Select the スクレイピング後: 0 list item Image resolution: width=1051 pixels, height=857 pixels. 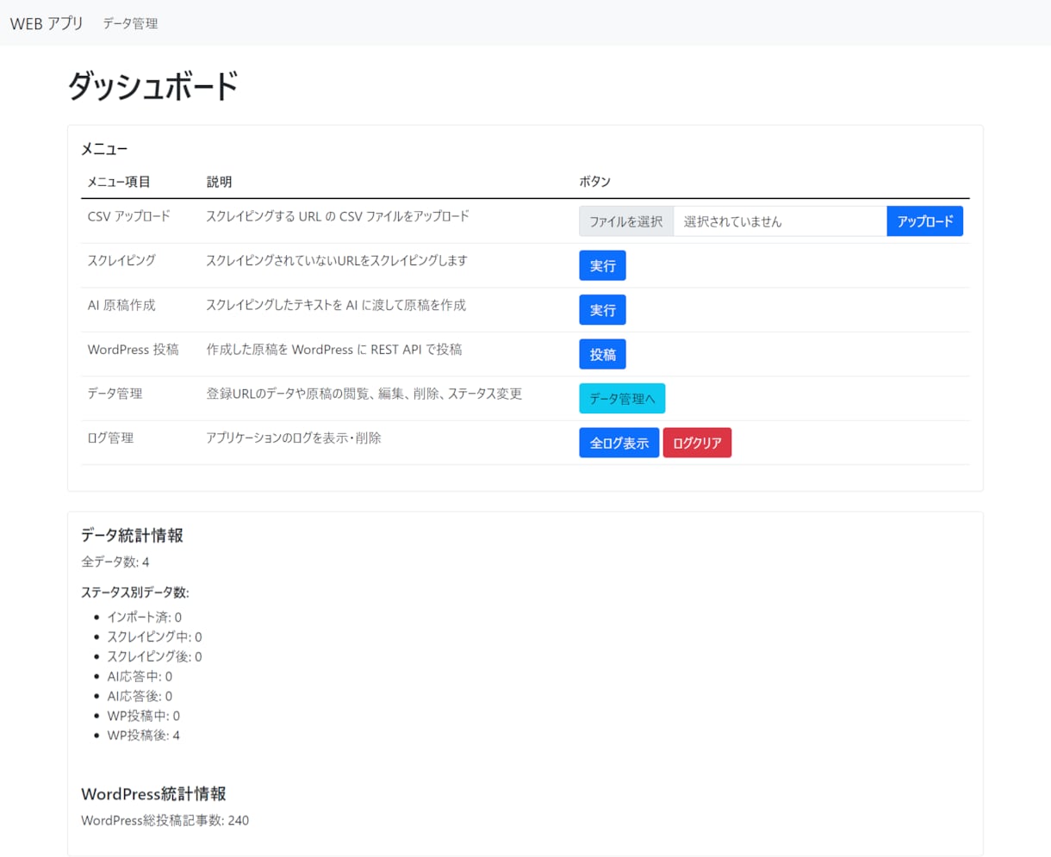(154, 657)
